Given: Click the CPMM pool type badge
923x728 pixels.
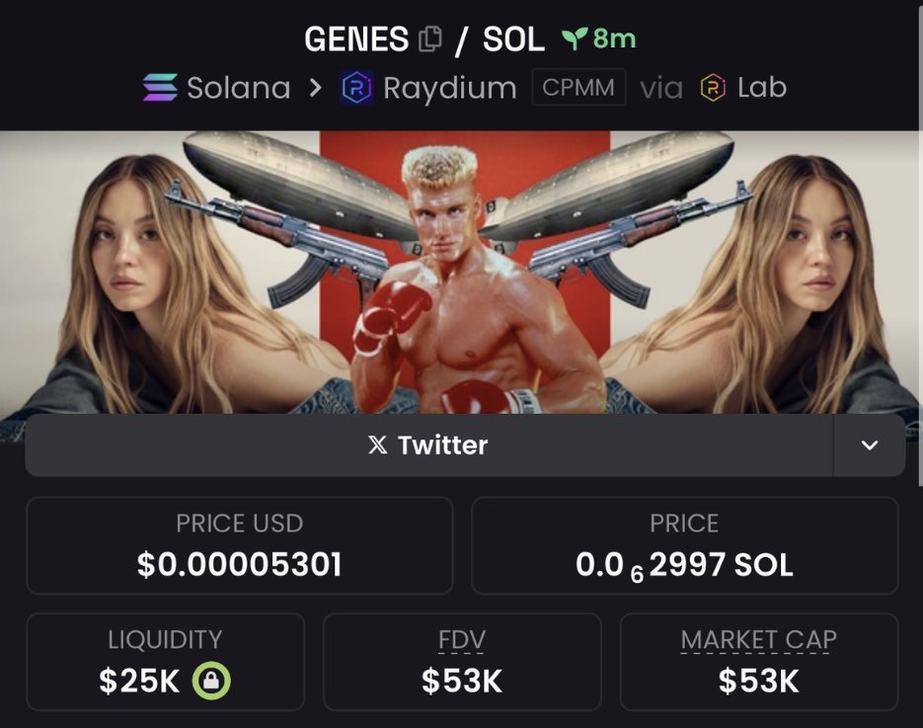Looking at the screenshot, I should [578, 87].
